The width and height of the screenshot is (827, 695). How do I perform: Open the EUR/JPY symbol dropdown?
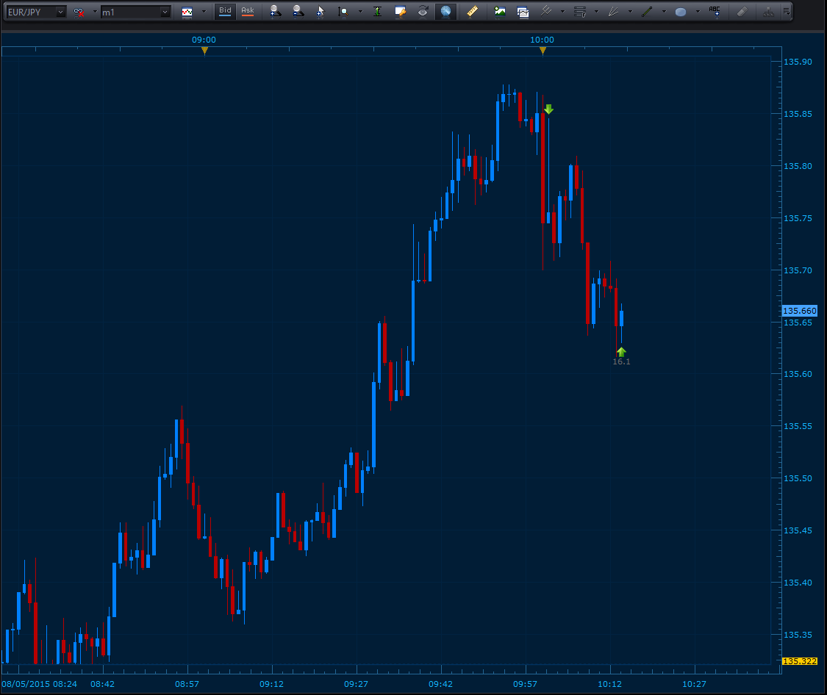(x=60, y=12)
